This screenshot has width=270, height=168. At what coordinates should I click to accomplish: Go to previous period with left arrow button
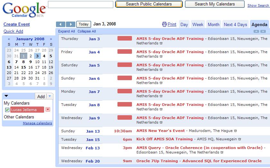pos(61,24)
